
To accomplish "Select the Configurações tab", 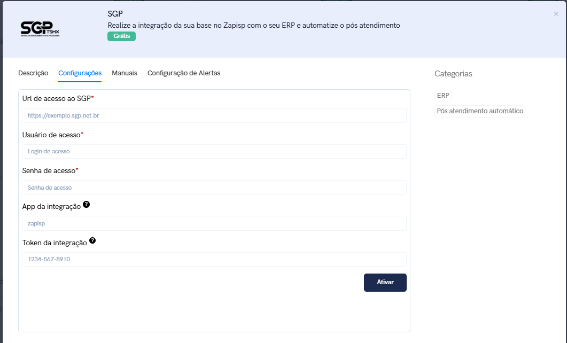I will pyautogui.click(x=80, y=73).
